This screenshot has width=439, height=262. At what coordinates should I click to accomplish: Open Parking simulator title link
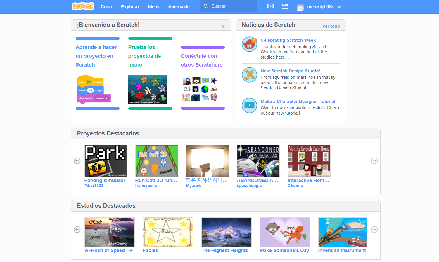pyautogui.click(x=105, y=180)
